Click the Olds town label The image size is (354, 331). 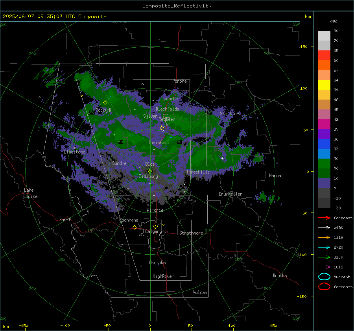pos(150,164)
